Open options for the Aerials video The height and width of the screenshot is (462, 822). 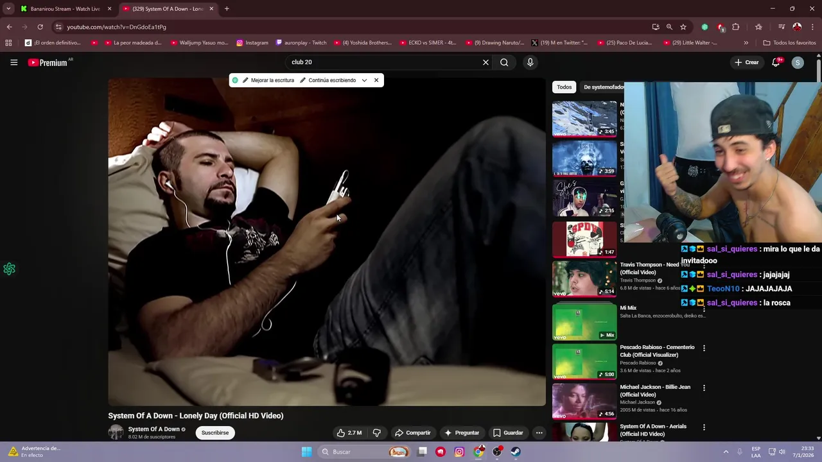pyautogui.click(x=704, y=427)
